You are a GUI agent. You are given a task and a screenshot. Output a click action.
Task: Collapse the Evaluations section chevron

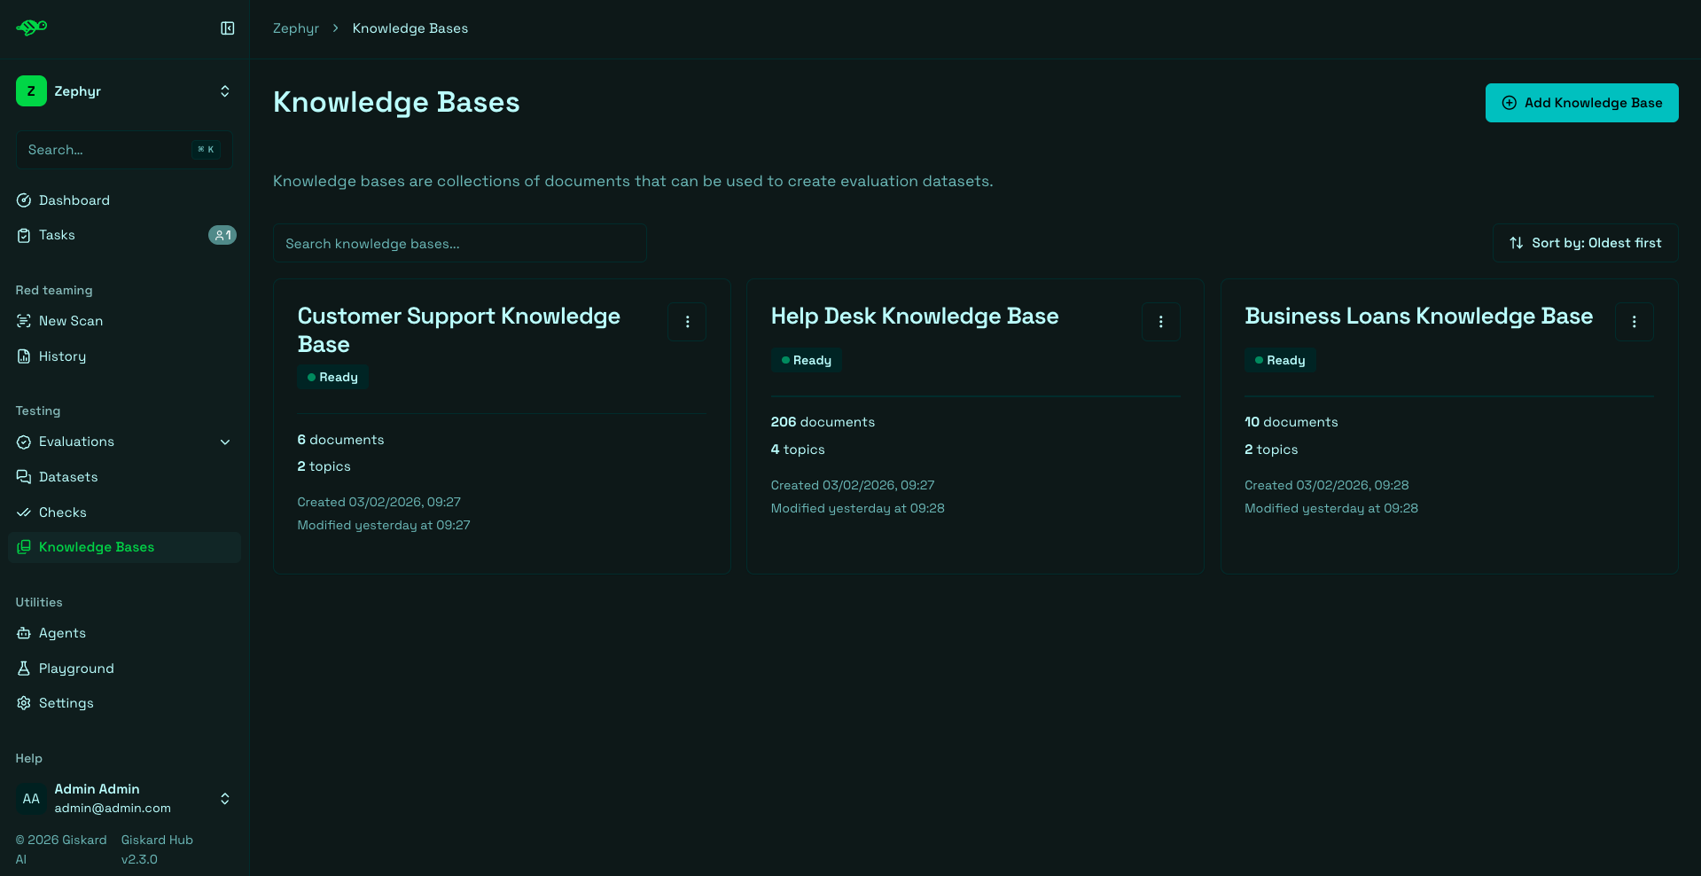225,442
